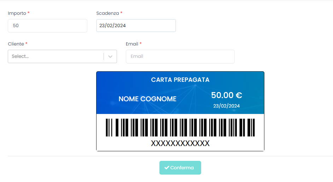Click into the Email input field
333x182 pixels.
point(180,56)
